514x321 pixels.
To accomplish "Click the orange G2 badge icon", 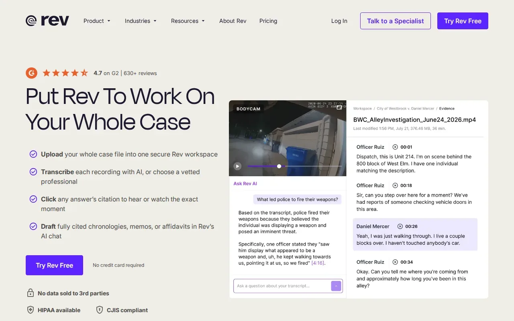I will [x=31, y=73].
